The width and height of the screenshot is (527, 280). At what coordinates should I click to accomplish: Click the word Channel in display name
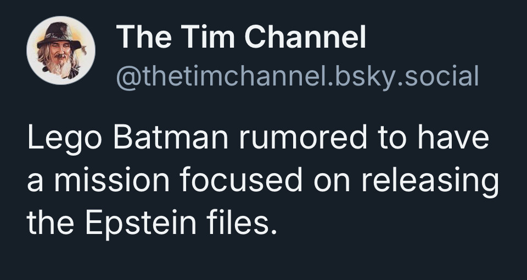(305, 37)
